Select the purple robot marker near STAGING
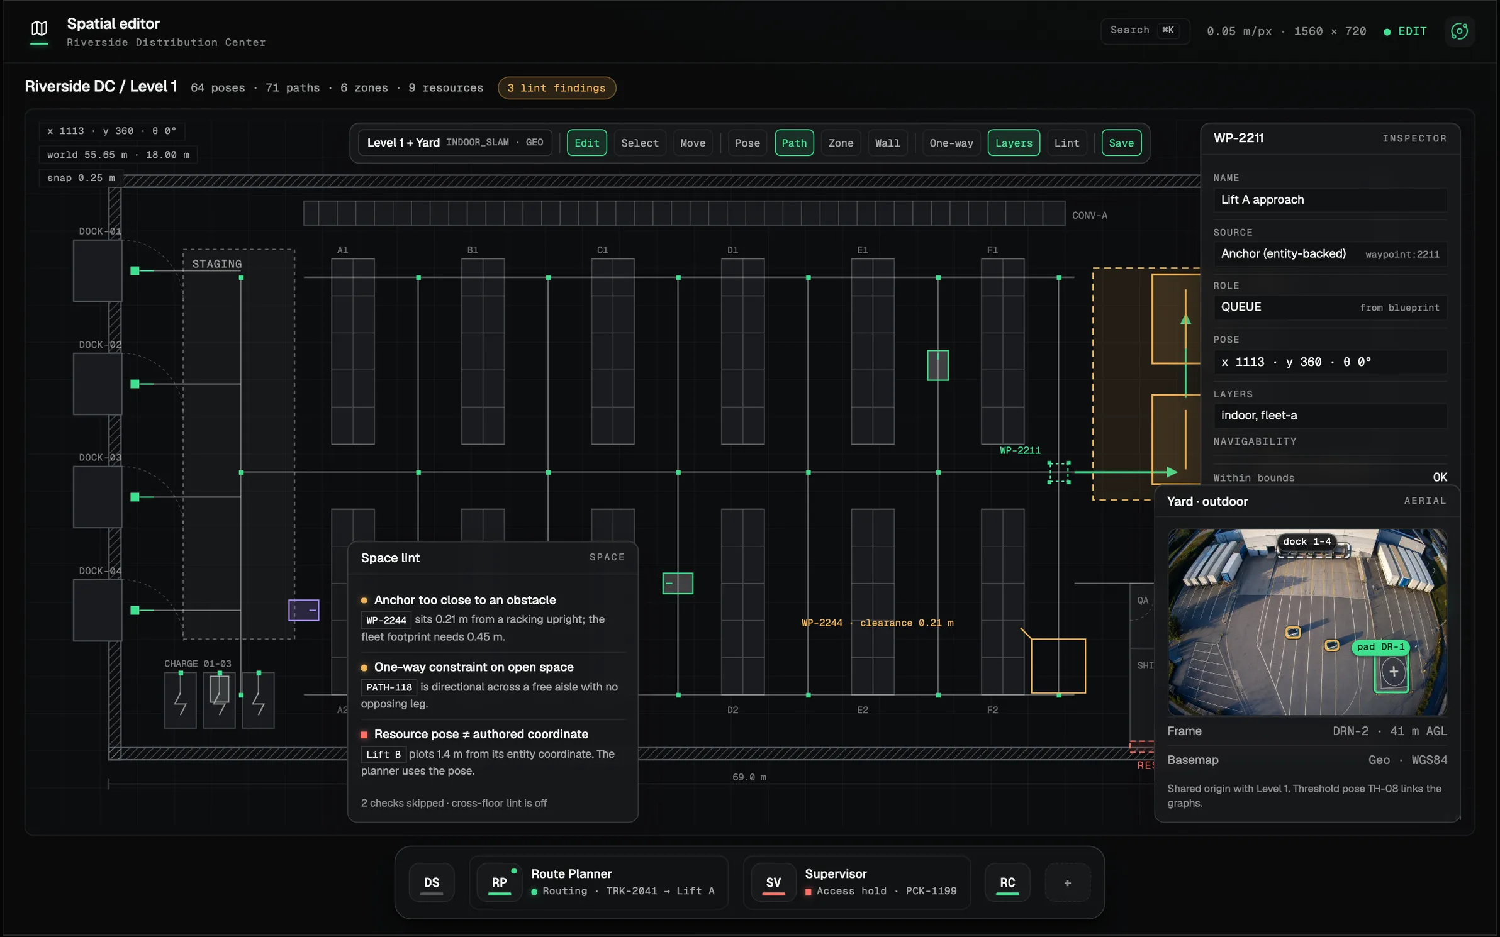1500x937 pixels. coord(303,609)
